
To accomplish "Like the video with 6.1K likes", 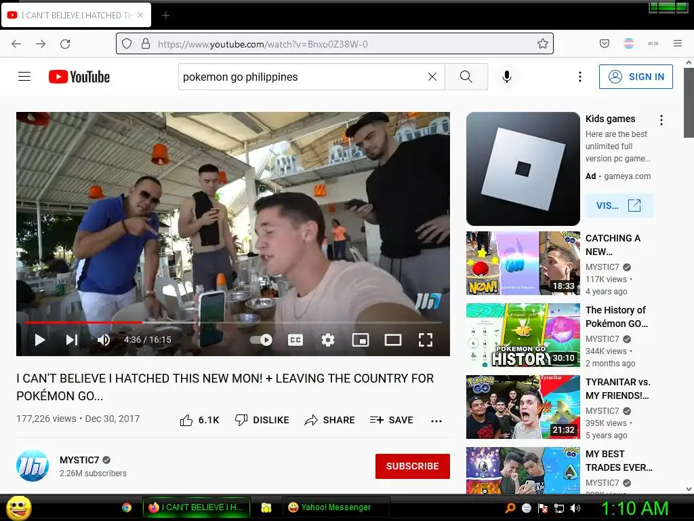I will (200, 420).
